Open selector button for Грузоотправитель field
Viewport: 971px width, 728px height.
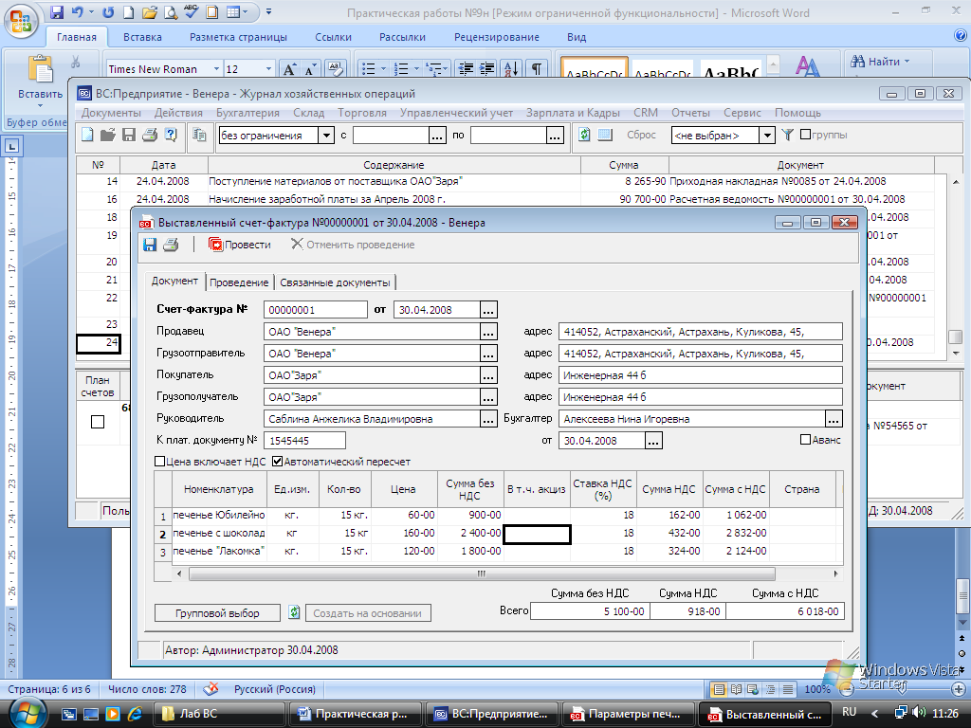(488, 354)
